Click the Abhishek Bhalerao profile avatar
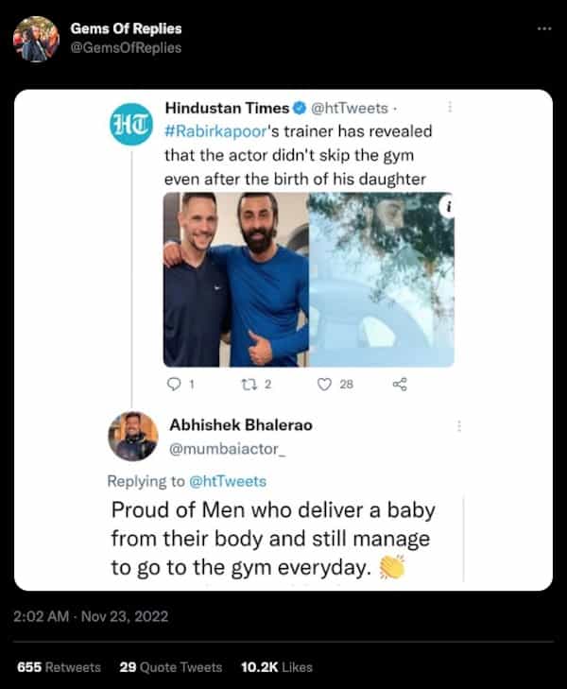The height and width of the screenshot is (689, 567). pyautogui.click(x=133, y=436)
